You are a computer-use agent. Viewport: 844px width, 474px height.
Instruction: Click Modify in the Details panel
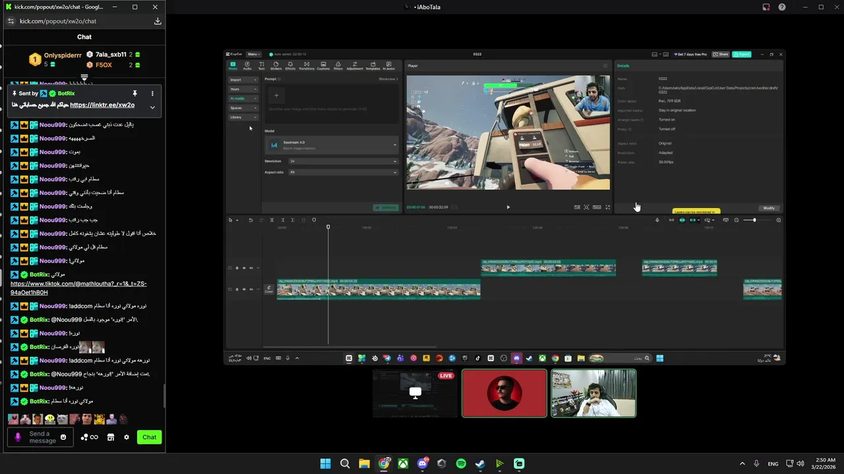coord(769,208)
